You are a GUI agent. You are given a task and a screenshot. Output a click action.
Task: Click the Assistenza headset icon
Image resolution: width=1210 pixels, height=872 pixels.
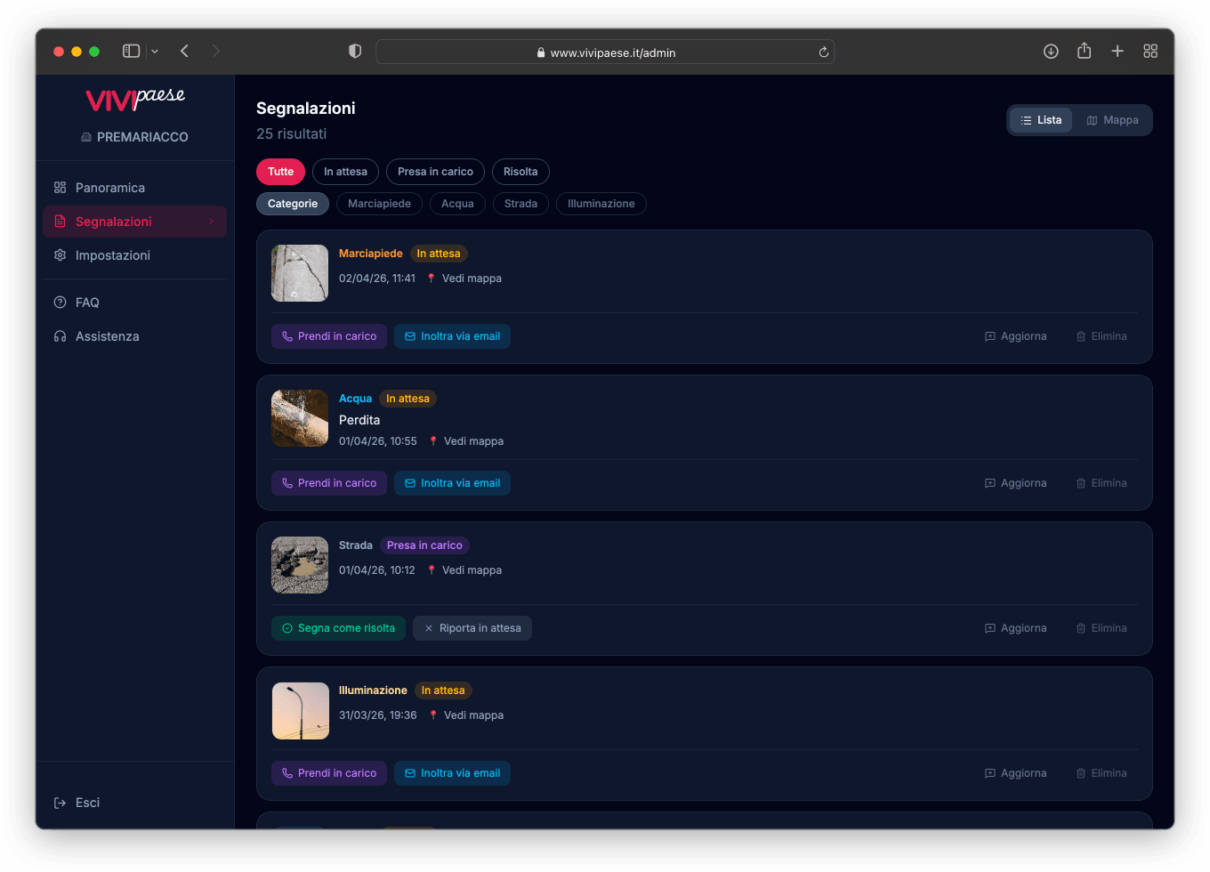point(60,336)
